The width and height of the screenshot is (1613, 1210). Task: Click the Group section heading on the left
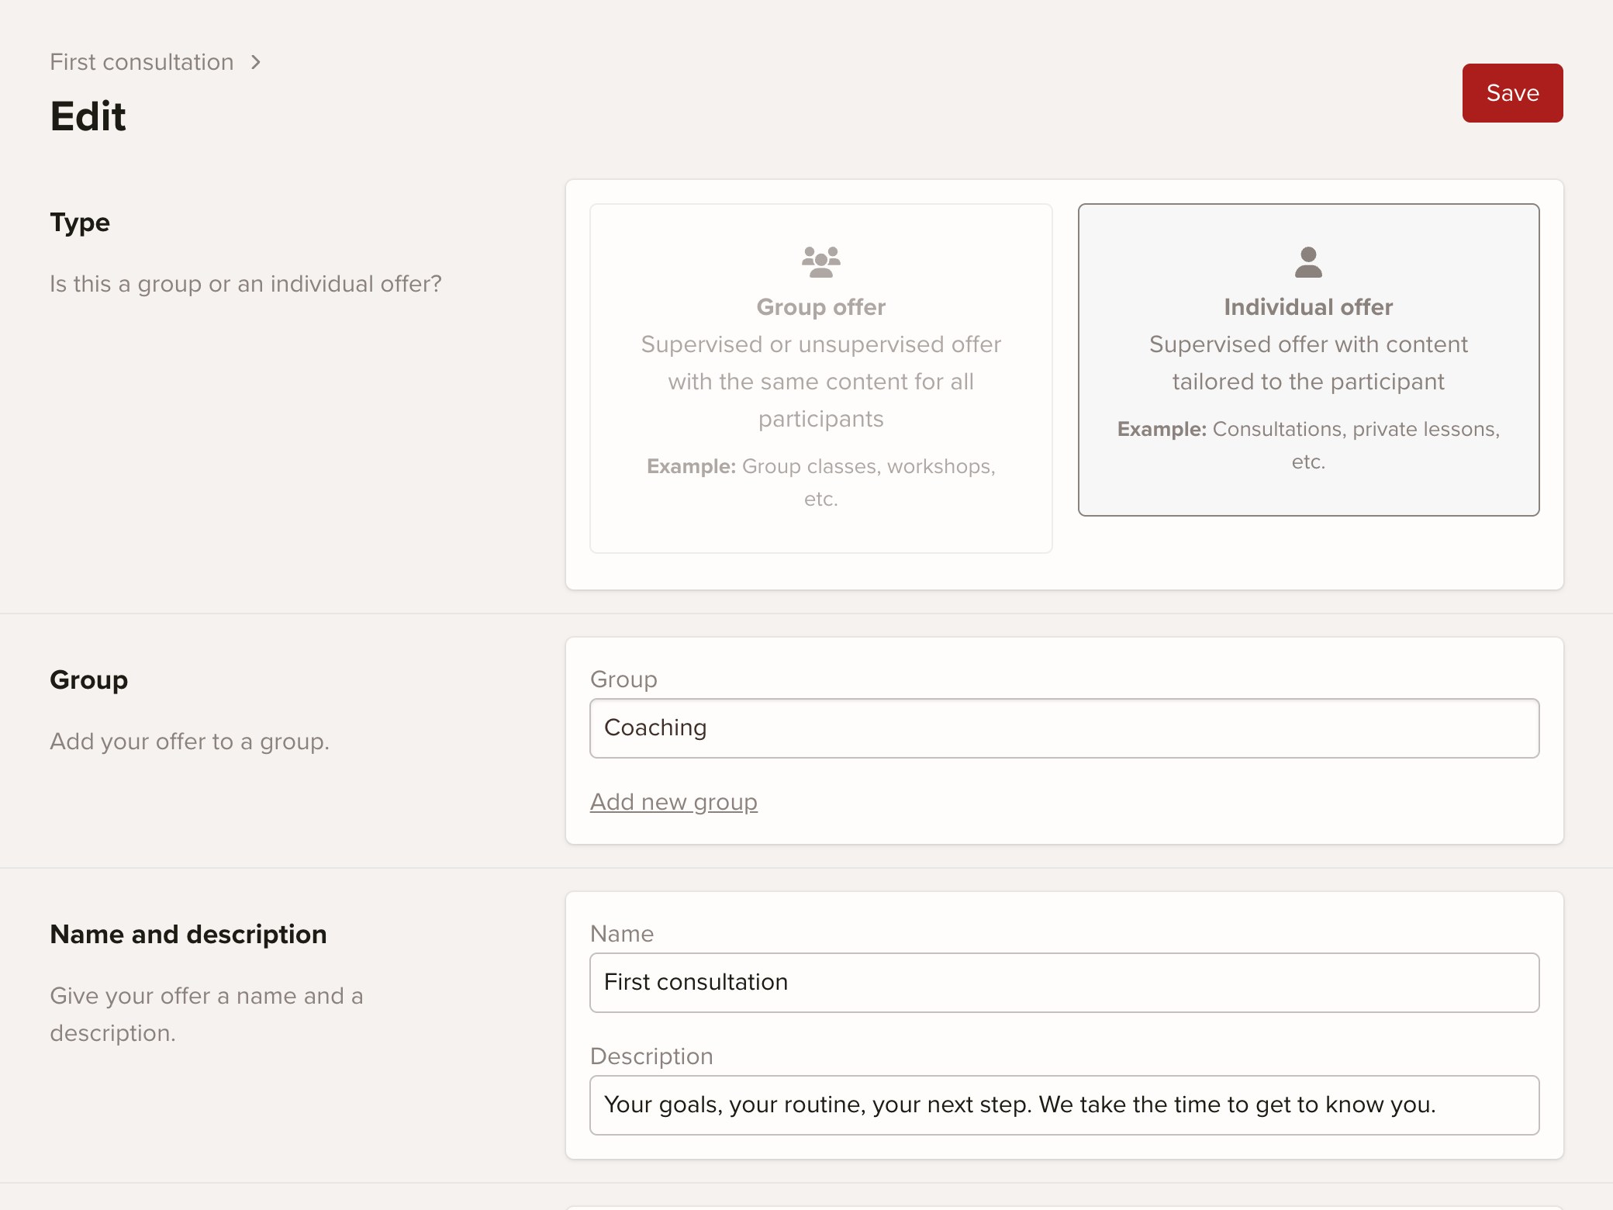[x=89, y=680]
